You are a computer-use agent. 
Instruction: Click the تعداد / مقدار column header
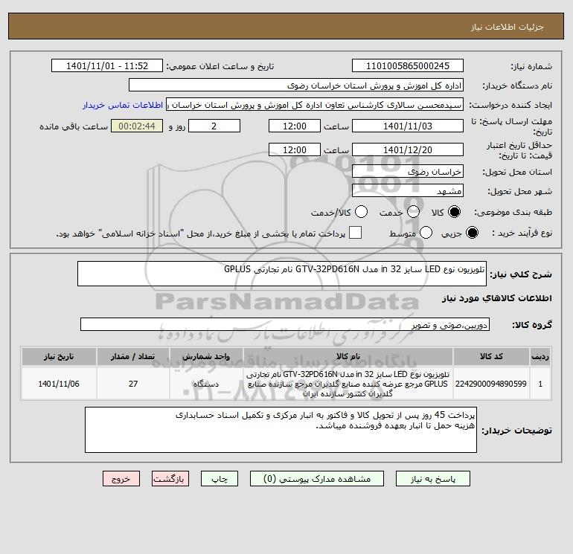tap(133, 357)
